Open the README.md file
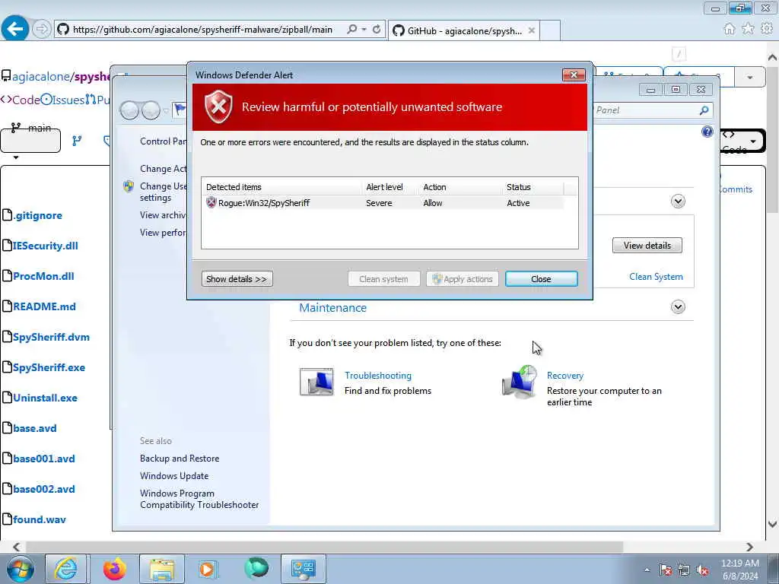779x584 pixels. pos(44,306)
